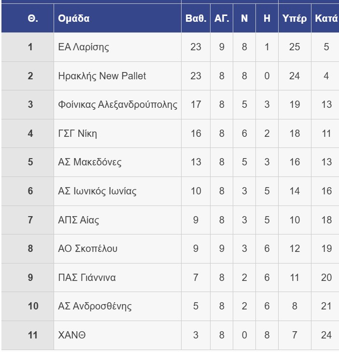Click on ΓΣΓ Νίκη team
This screenshot has height=352, width=339.
77,133
